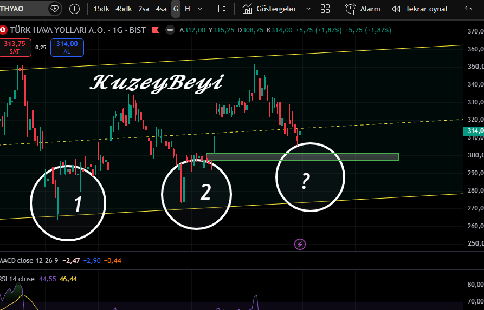
Task: Open the candlestick chart type menu
Action: tap(222, 9)
